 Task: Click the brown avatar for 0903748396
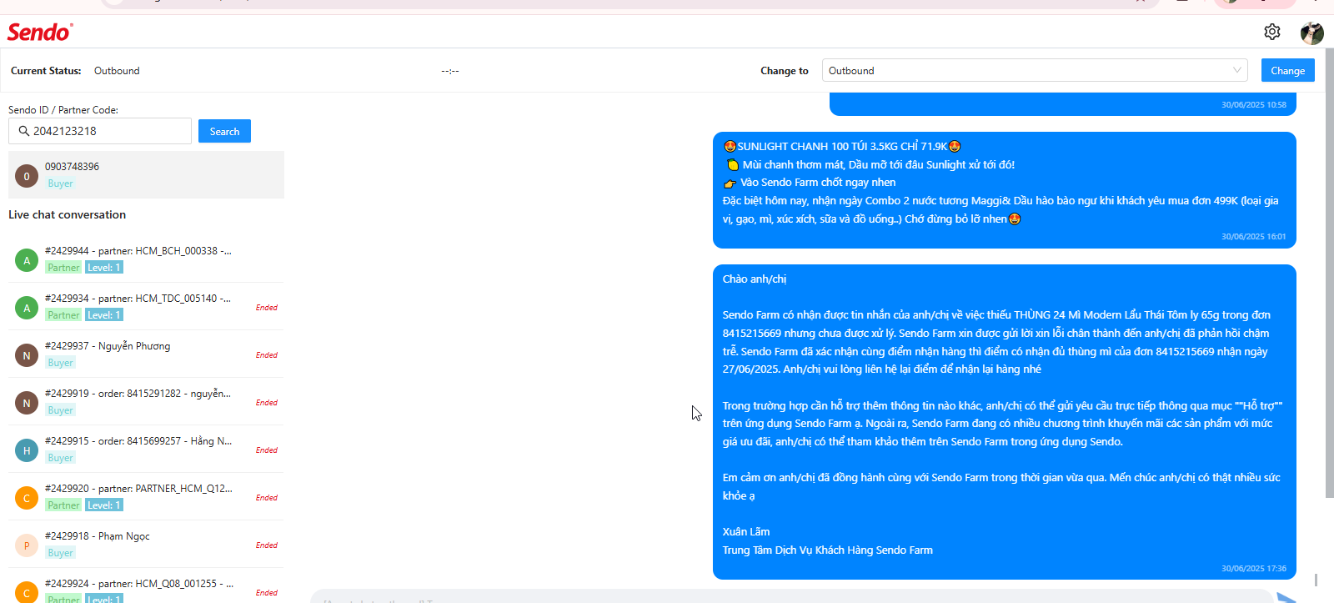[27, 176]
